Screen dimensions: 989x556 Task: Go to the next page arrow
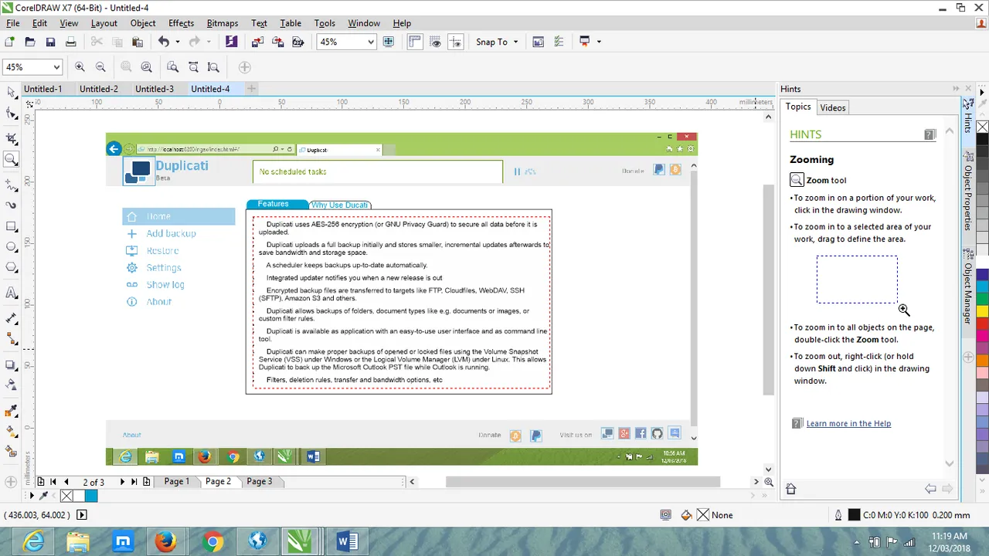click(x=122, y=481)
